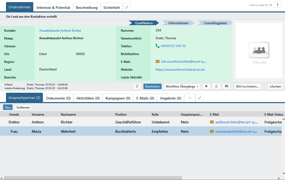Screen dimensions: 285x180
Task: Show more tabs via chevron dropdown
Action: pos(190,98)
